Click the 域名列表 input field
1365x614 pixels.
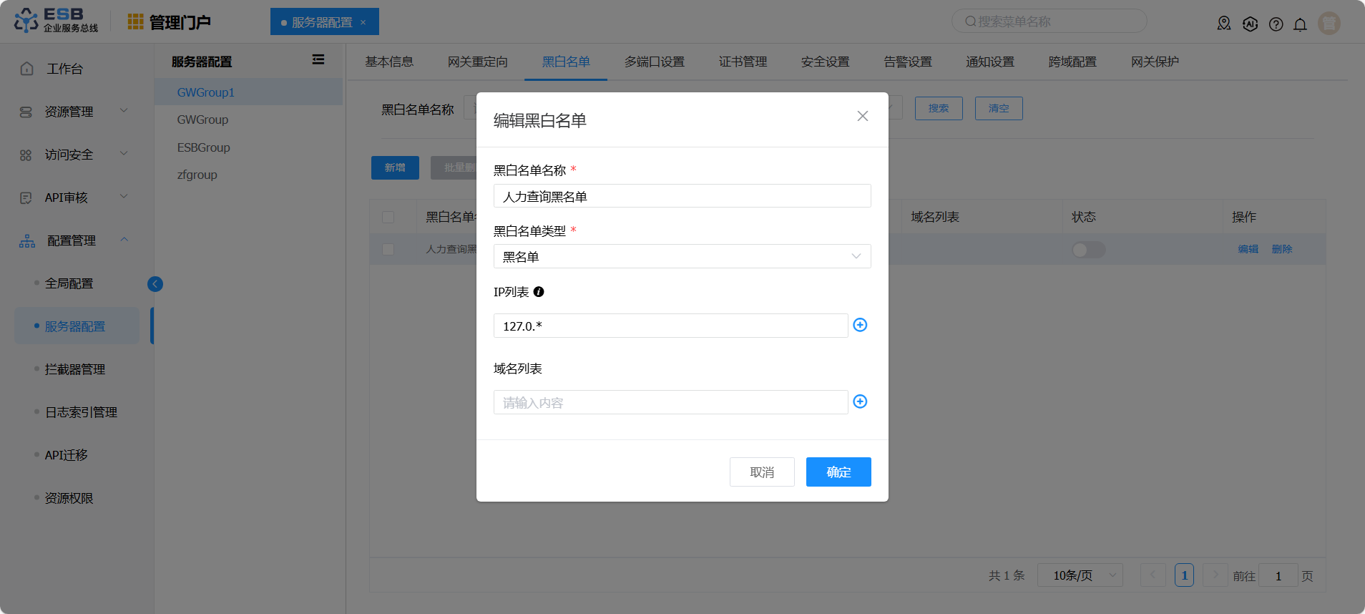[x=670, y=402]
